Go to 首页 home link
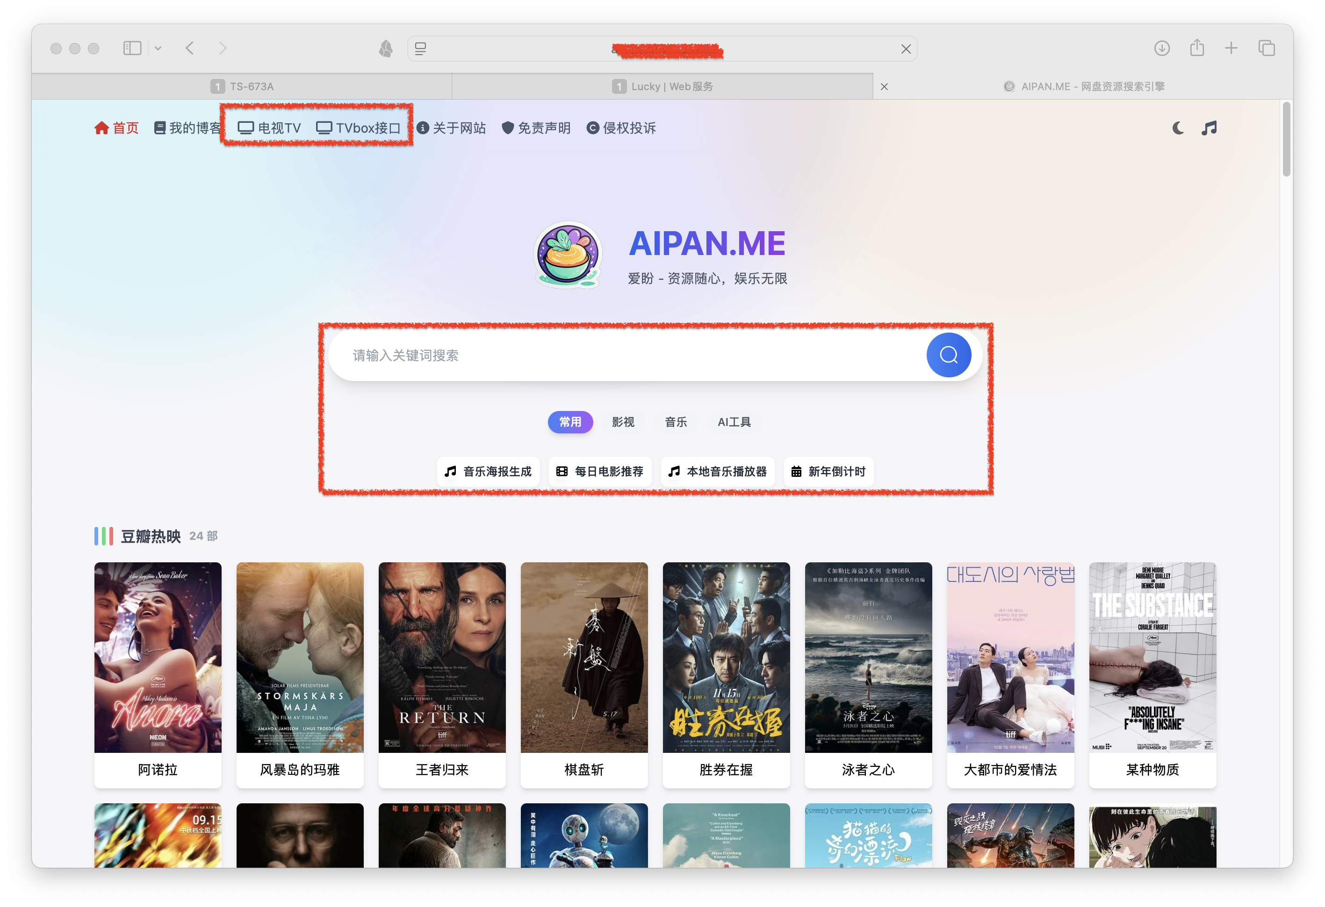The width and height of the screenshot is (1325, 907). (117, 128)
